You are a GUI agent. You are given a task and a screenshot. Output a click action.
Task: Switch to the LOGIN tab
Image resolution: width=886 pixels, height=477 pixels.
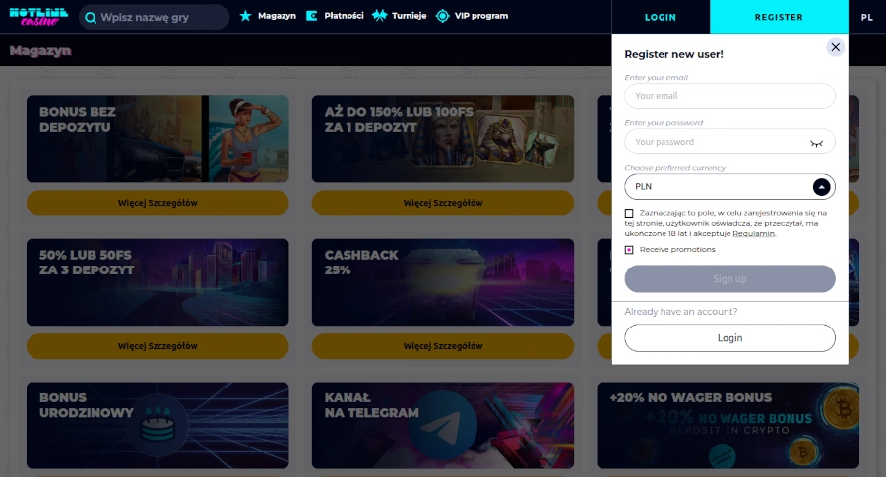point(661,17)
